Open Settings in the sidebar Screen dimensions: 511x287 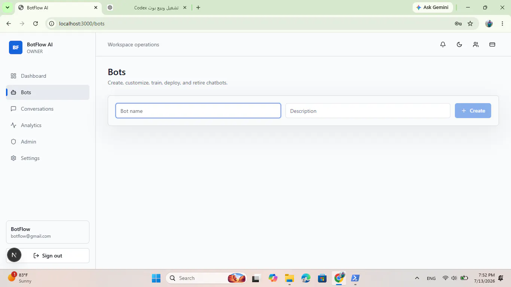click(48, 158)
